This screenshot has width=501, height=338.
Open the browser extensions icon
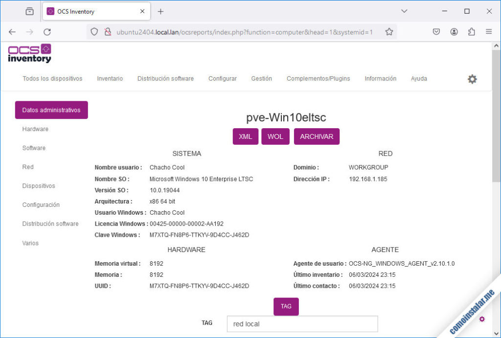tap(471, 31)
